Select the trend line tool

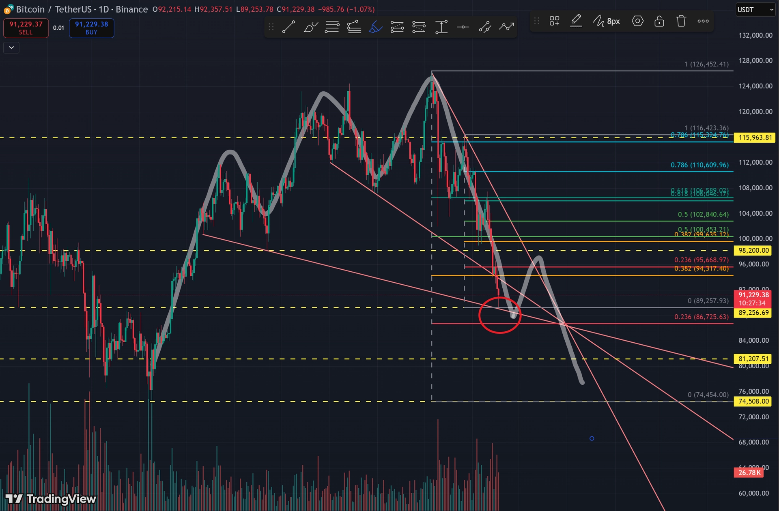point(288,27)
